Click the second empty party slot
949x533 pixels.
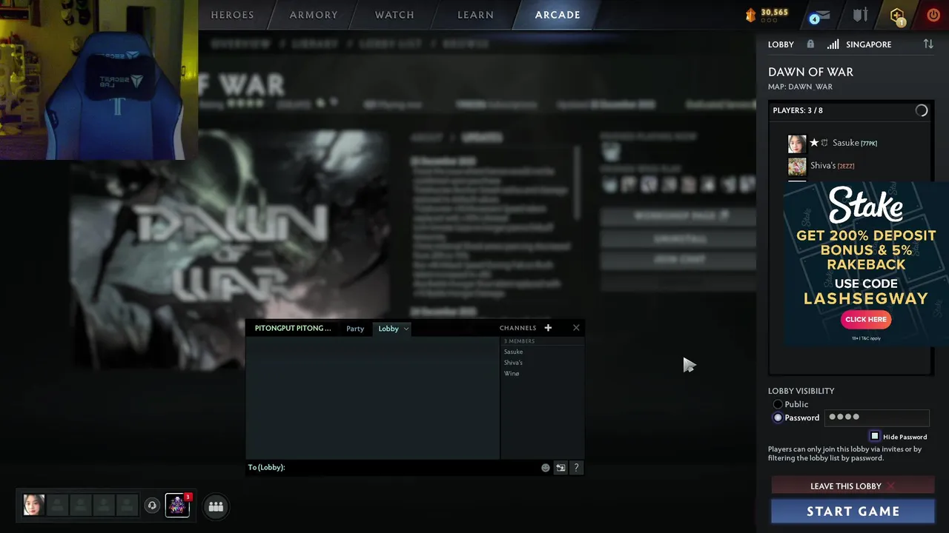click(81, 506)
